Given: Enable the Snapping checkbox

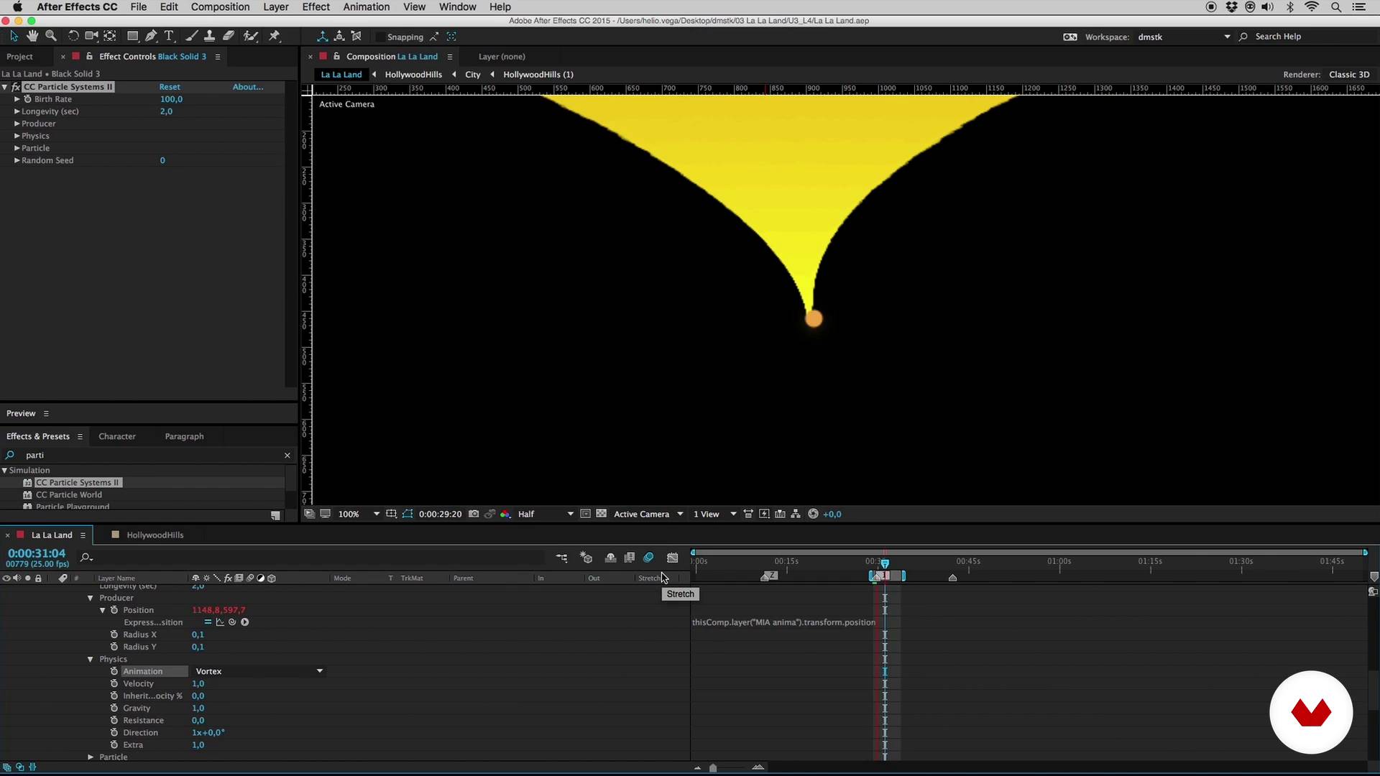Looking at the screenshot, I should [x=379, y=37].
